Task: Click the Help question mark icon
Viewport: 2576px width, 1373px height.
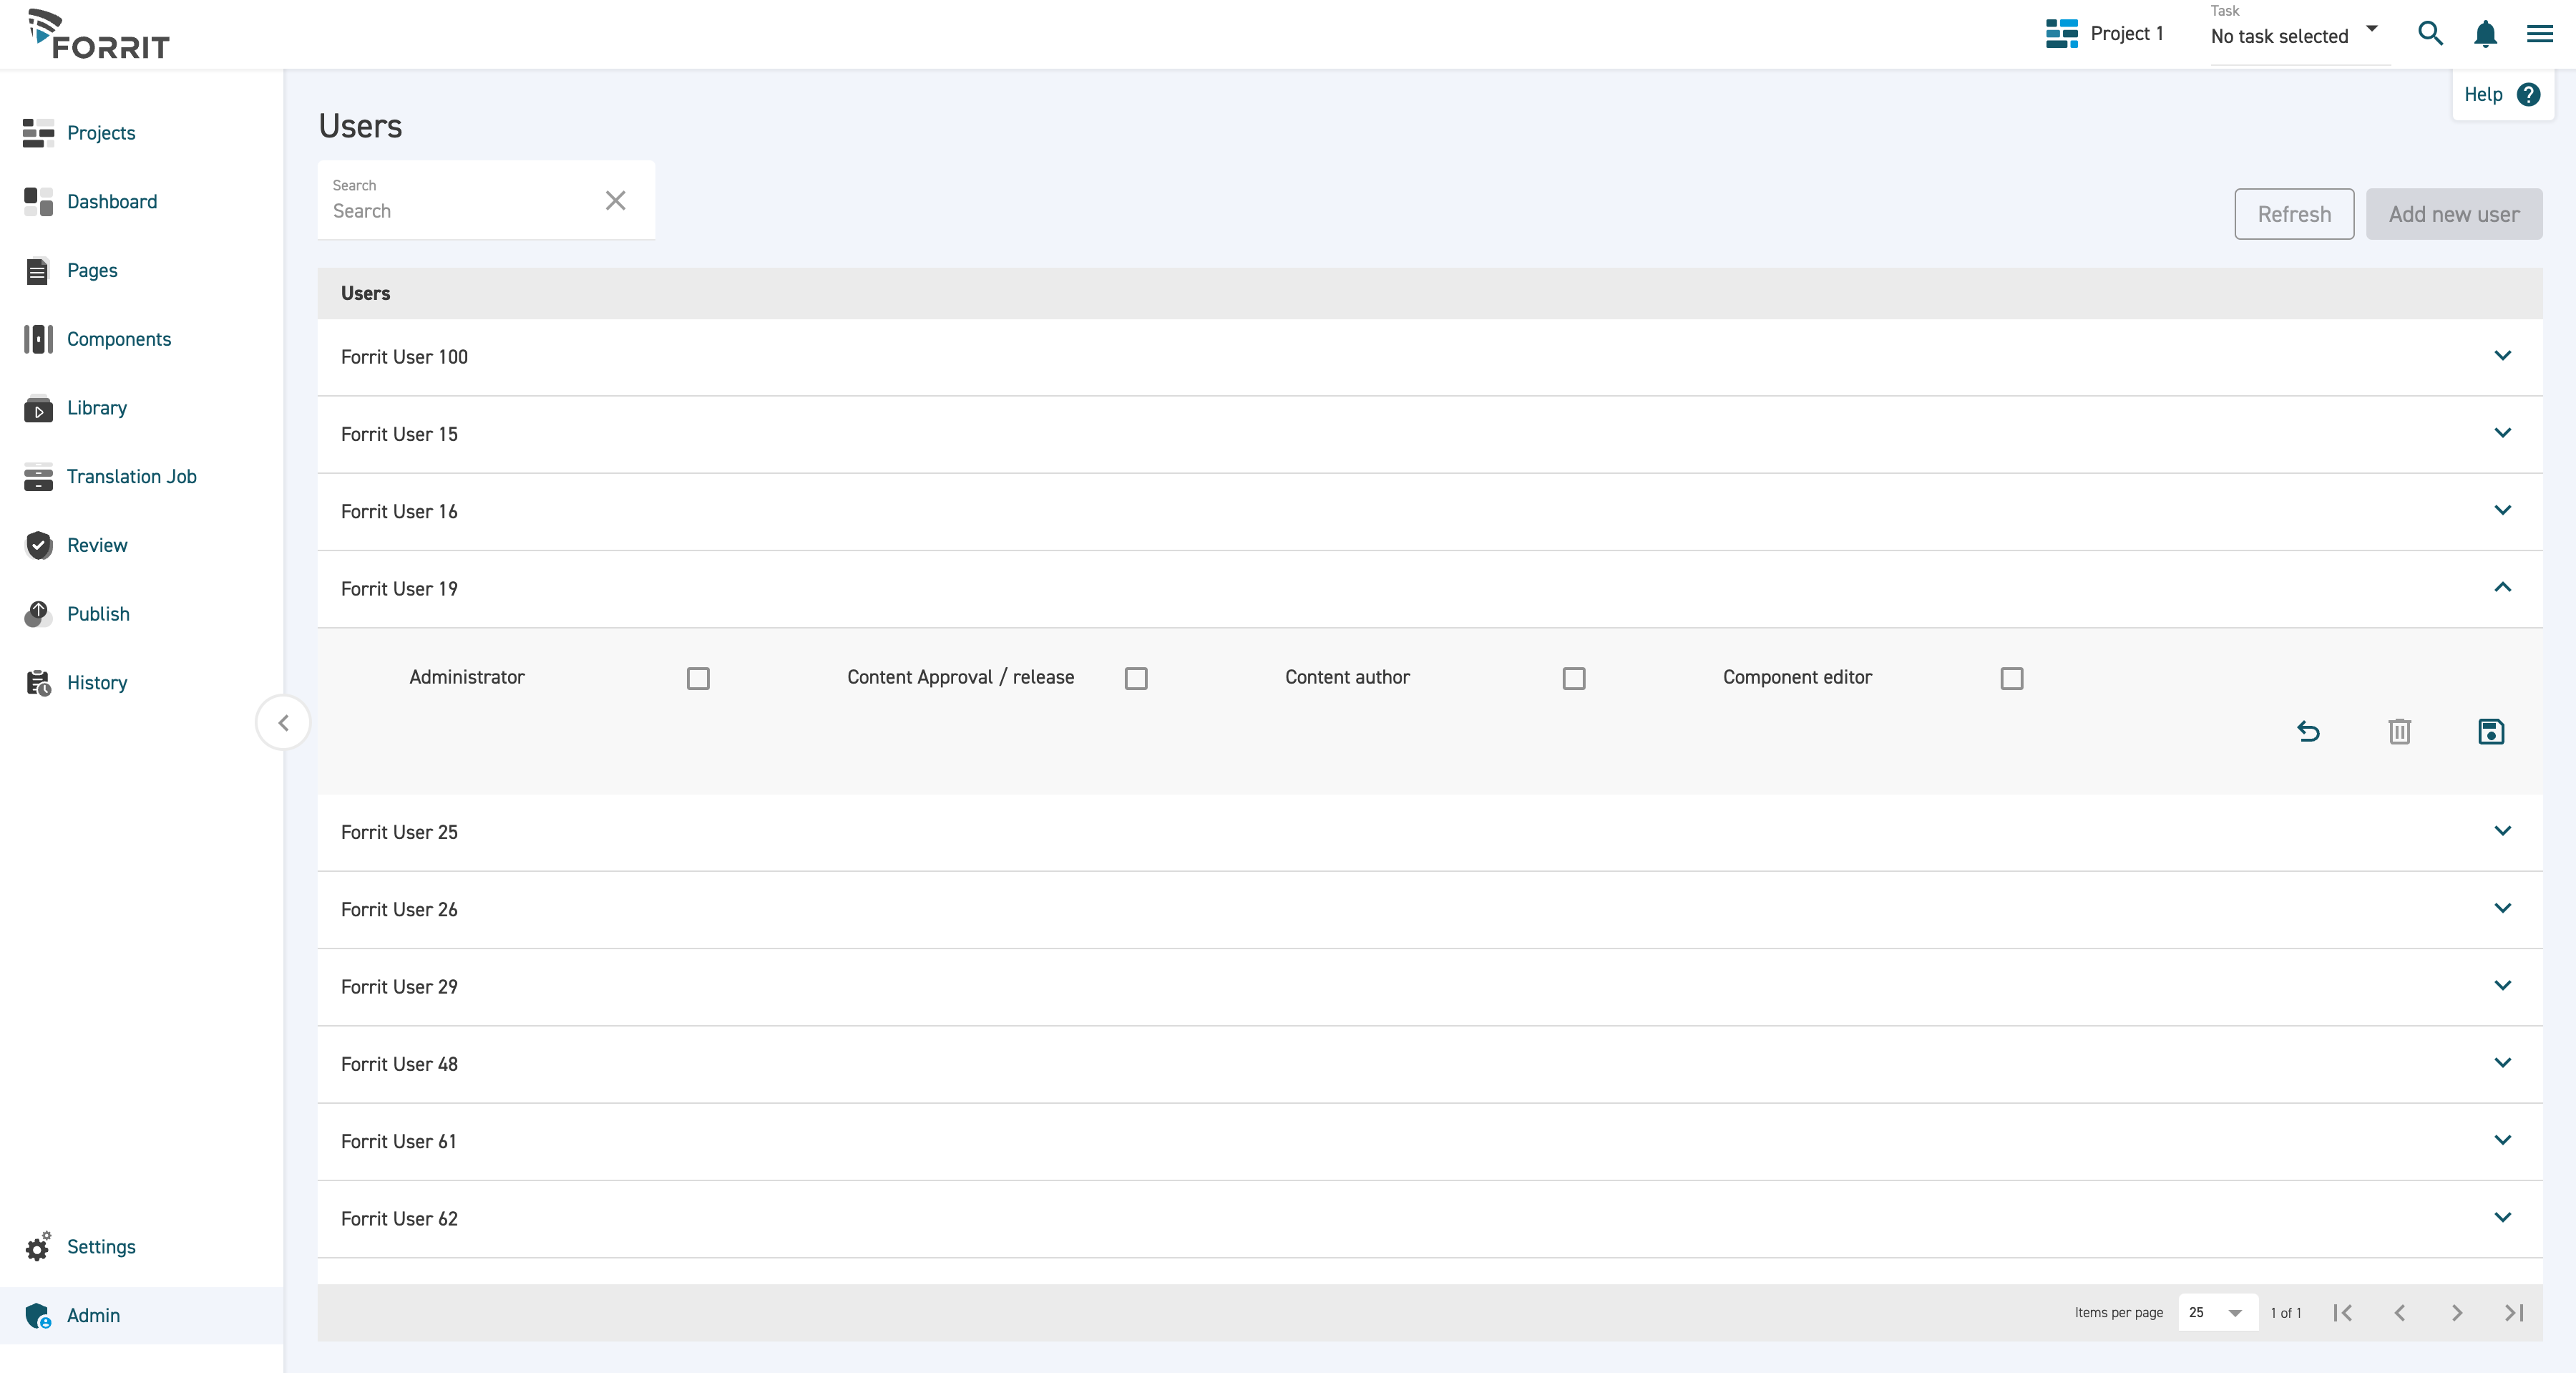Action: point(2529,94)
